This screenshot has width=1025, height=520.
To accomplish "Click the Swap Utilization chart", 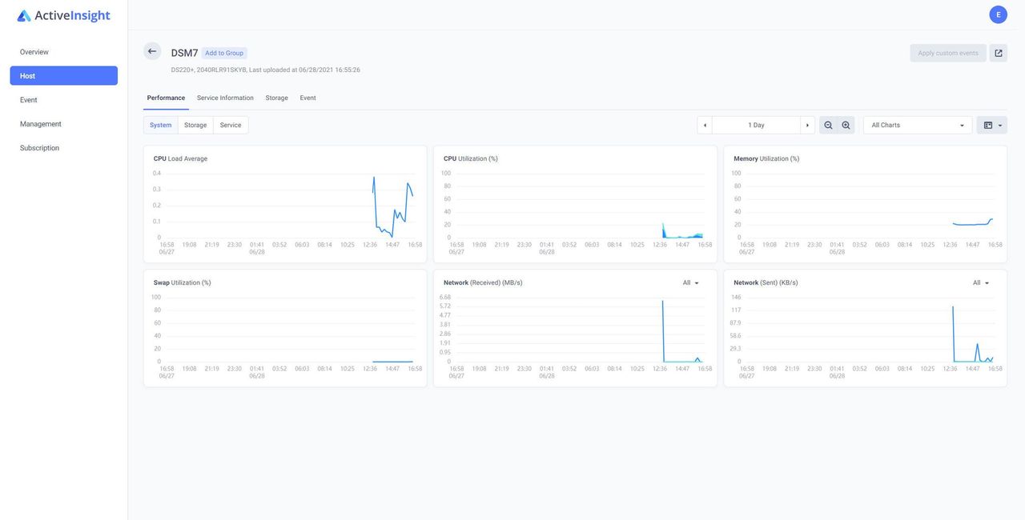I will [285, 328].
